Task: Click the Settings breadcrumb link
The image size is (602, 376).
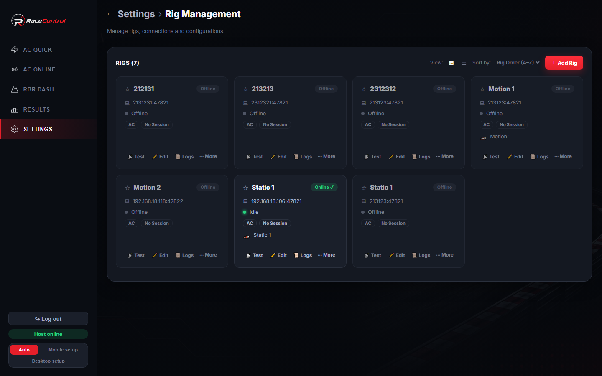Action: click(x=136, y=14)
